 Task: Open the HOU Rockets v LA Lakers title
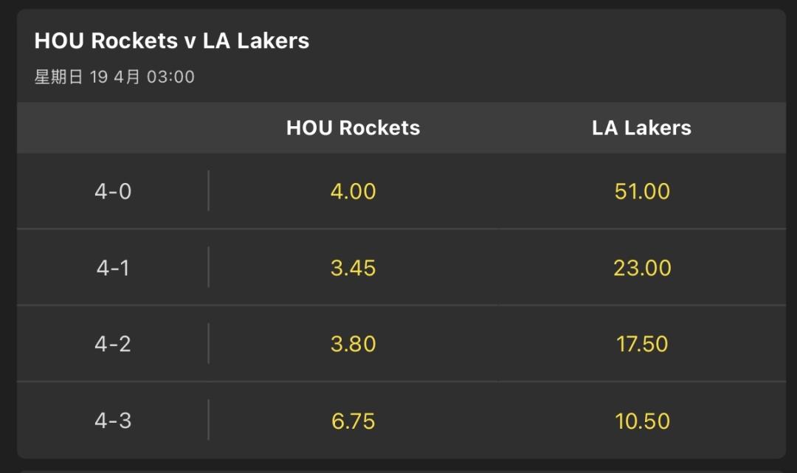pos(172,41)
